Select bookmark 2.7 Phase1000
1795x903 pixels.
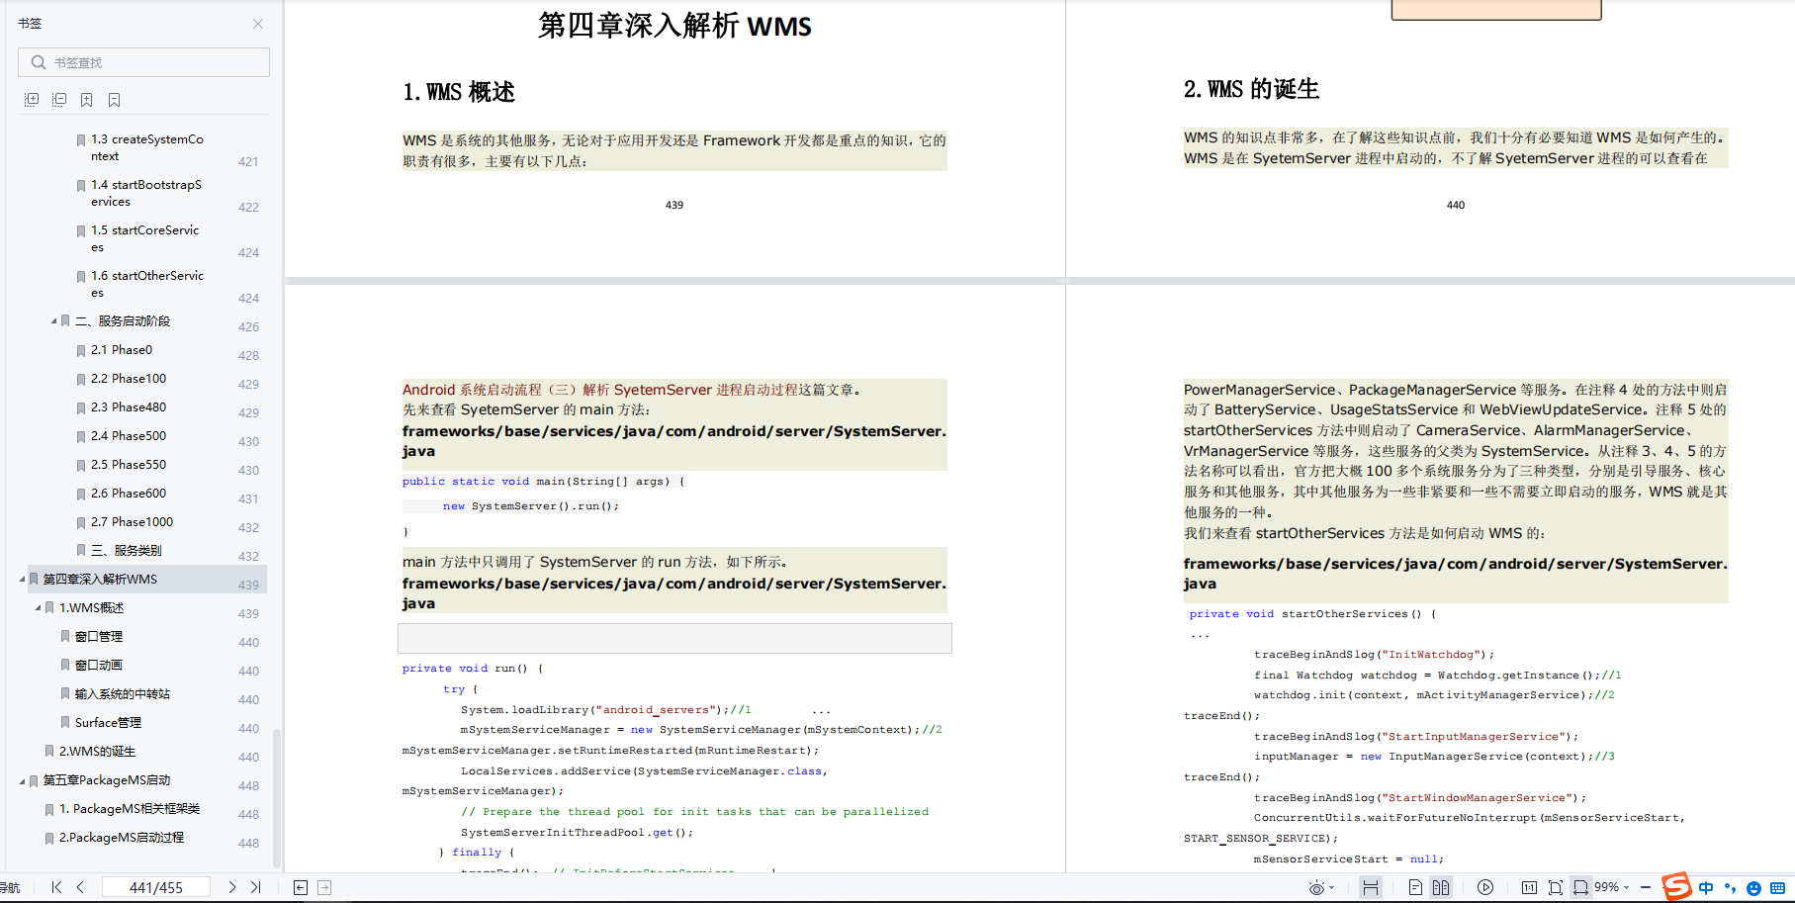132,522
